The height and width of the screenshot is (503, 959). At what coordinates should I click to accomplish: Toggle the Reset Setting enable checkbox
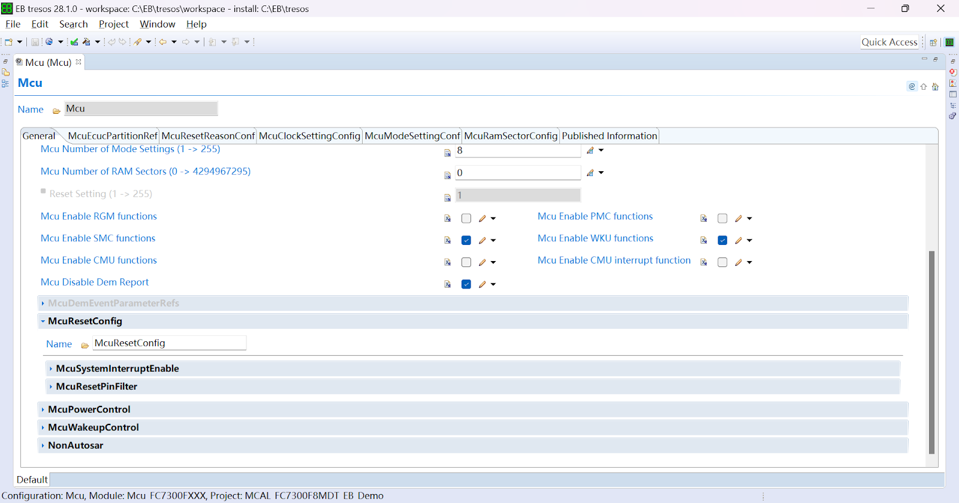pos(43,191)
